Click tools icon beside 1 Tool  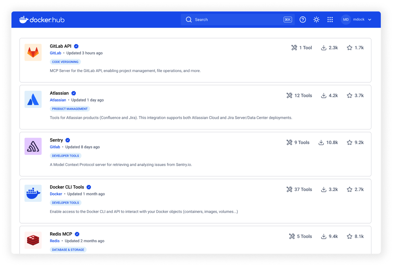pos(294,48)
